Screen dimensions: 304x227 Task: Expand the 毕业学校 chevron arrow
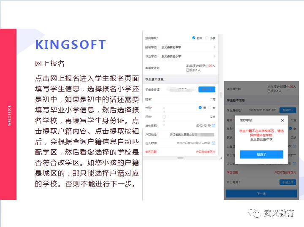(214, 56)
